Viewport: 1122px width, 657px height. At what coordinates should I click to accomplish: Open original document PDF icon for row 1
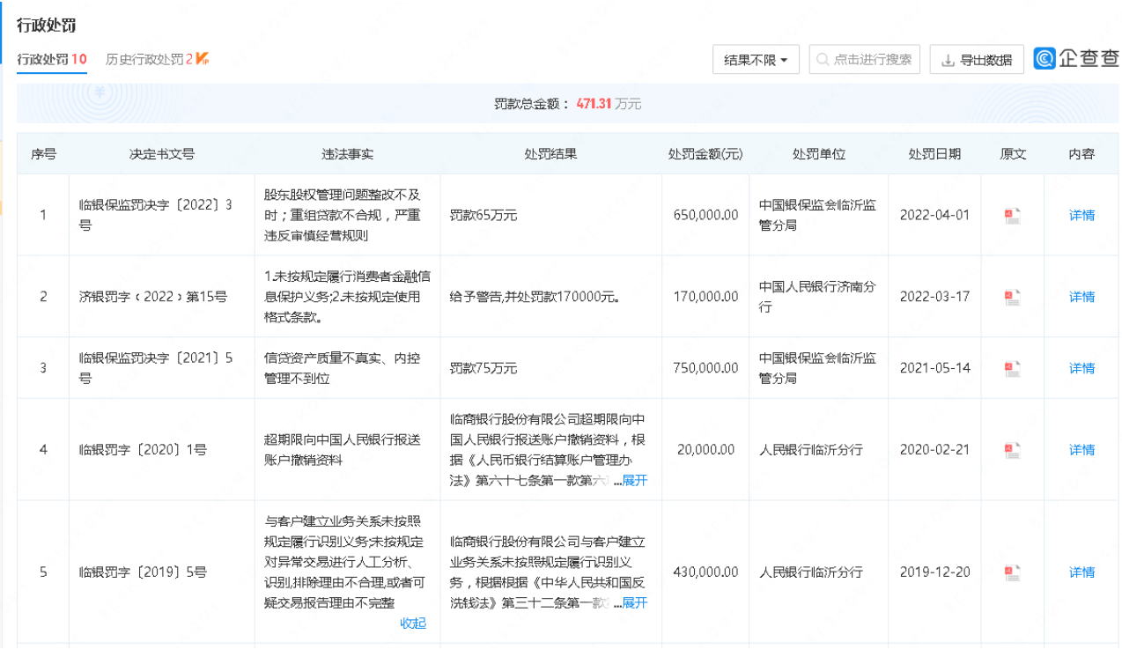[1013, 215]
